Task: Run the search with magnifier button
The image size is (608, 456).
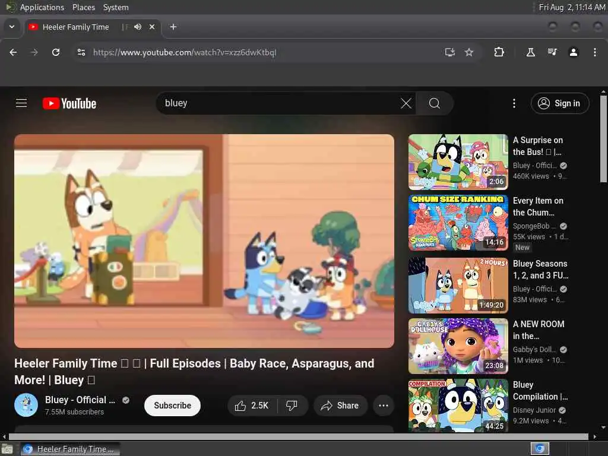Action: (434, 103)
